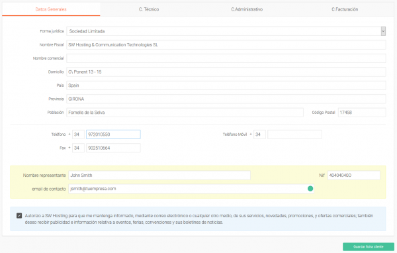Viewport: 397px width, 253px height.
Task: Click the Teléfono Móvil label
Action: click(x=235, y=134)
